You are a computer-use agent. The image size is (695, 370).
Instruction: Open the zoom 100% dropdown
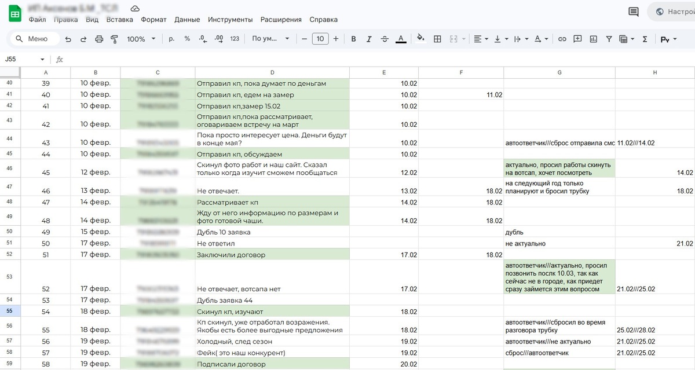(x=141, y=39)
